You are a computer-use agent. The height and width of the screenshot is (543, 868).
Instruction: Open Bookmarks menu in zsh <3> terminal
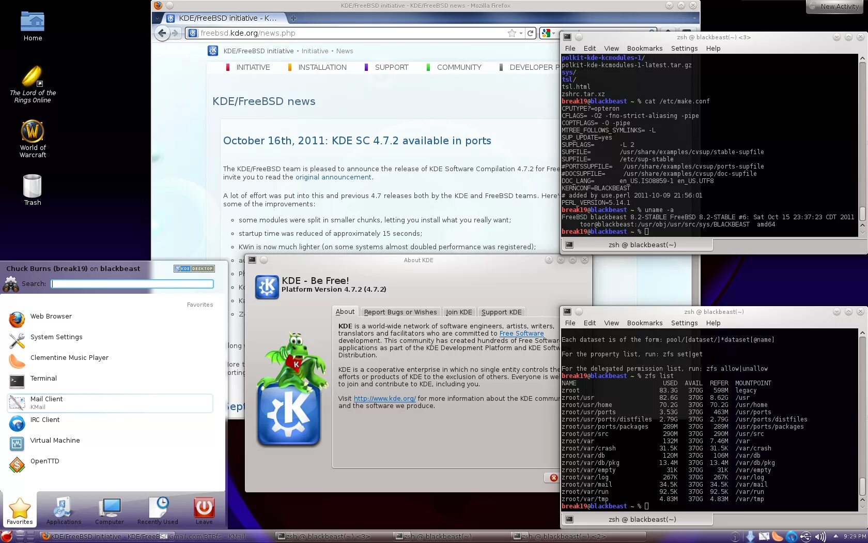(x=645, y=48)
